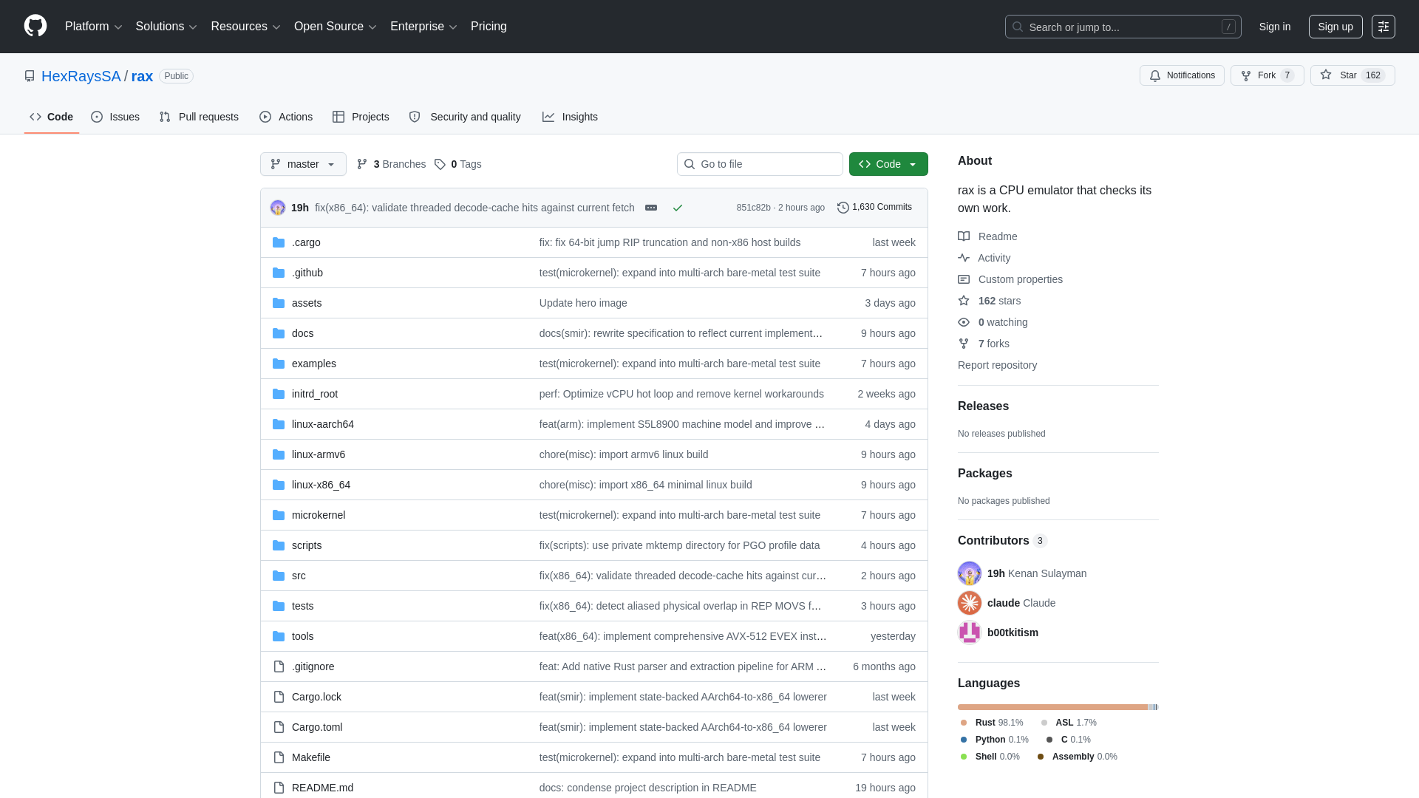
Task: Click the Activity pulse icon
Action: coord(964,258)
